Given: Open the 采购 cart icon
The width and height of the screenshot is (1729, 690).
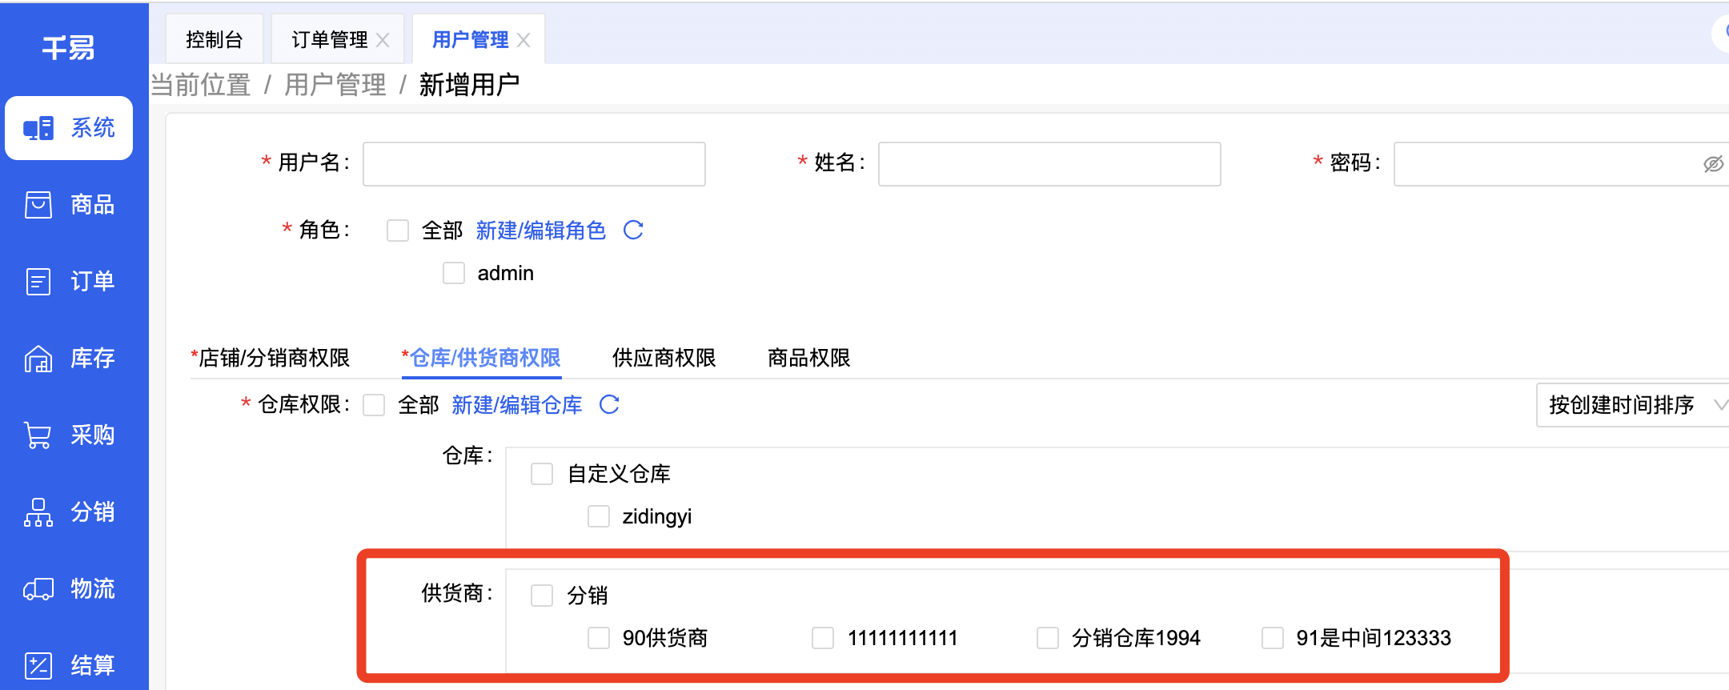Looking at the screenshot, I should [x=38, y=435].
